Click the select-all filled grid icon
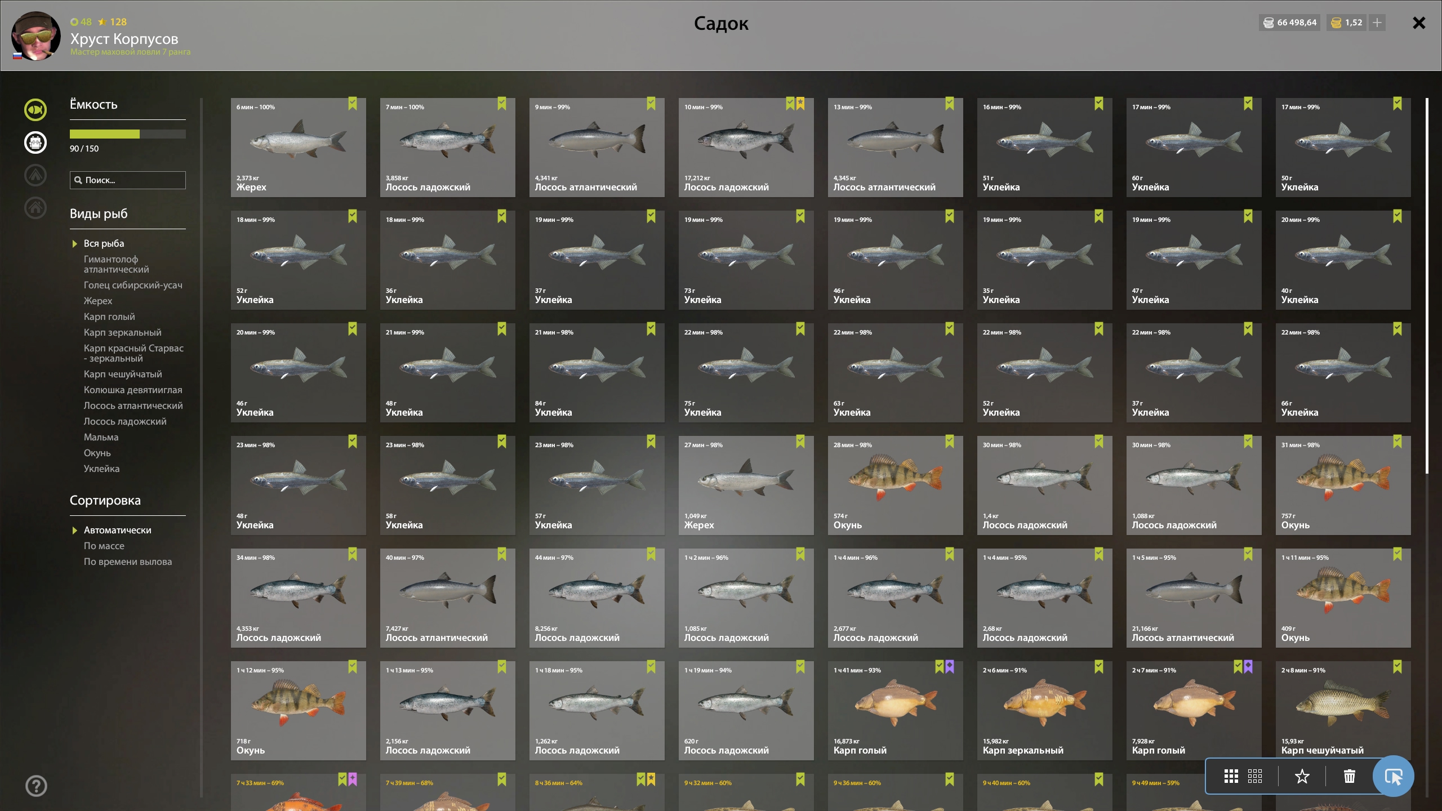The height and width of the screenshot is (811, 1442). [x=1231, y=776]
